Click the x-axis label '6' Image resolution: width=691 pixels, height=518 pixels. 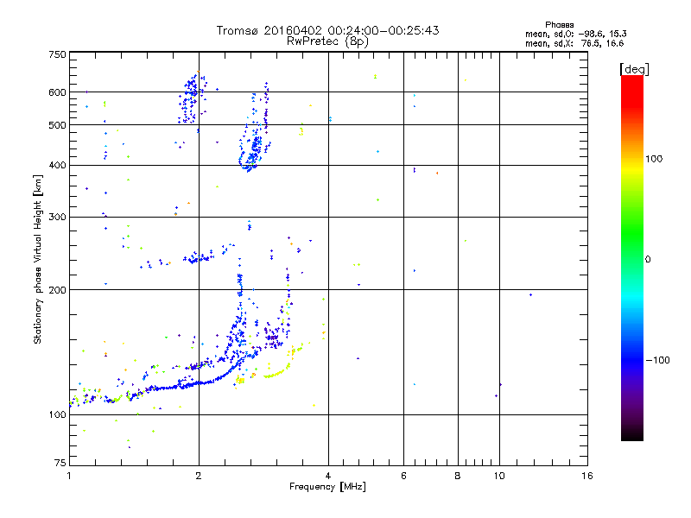403,476
